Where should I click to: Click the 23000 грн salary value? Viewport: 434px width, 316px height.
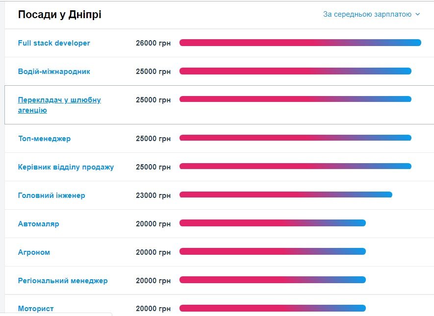pos(153,195)
